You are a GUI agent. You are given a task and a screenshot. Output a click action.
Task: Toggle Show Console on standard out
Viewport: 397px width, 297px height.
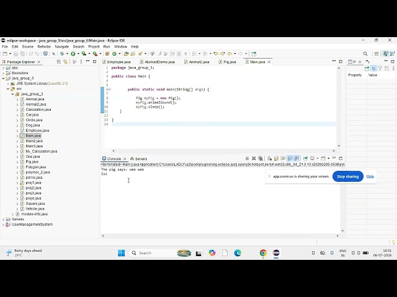point(290,158)
